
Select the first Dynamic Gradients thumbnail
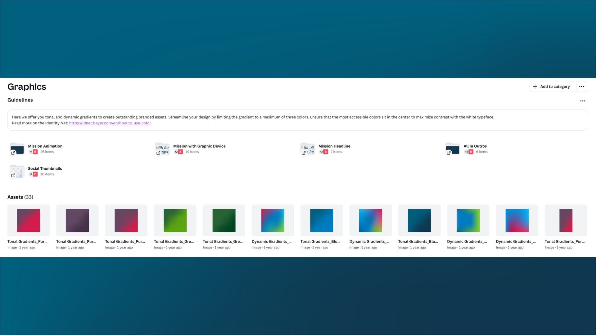point(273,221)
